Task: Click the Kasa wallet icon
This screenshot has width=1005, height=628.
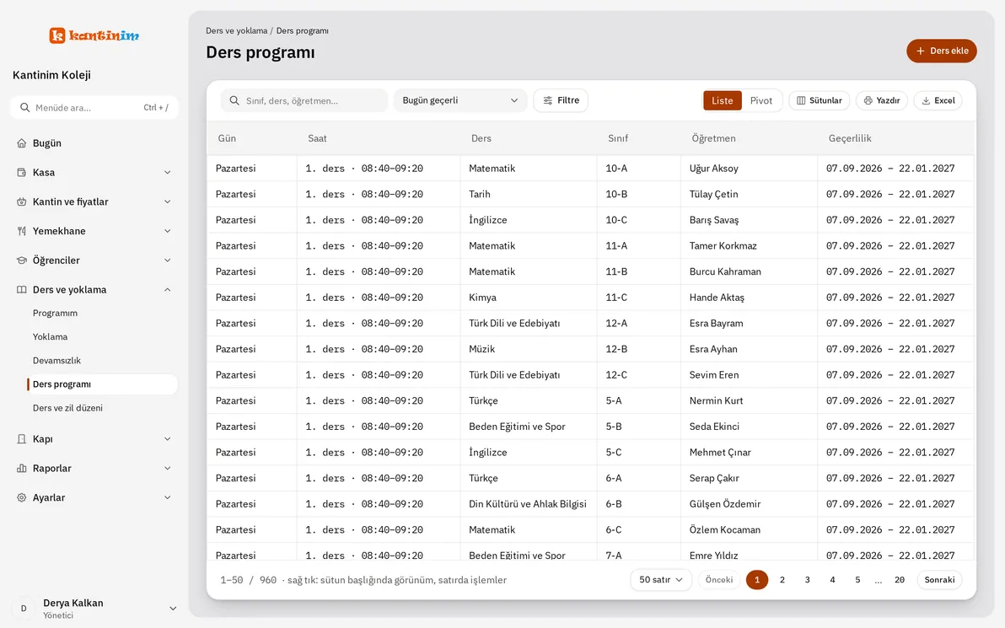Action: (x=22, y=172)
